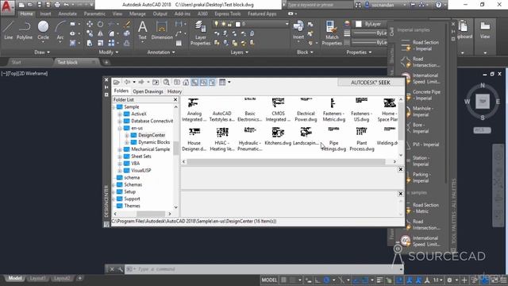Image resolution: width=508 pixels, height=286 pixels.
Task: Expand the Annotation panel dropdown
Action: [161, 52]
